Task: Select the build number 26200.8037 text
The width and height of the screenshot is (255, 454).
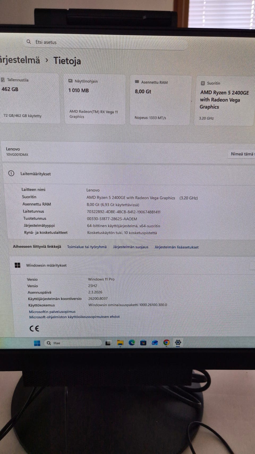Action: coord(98,298)
